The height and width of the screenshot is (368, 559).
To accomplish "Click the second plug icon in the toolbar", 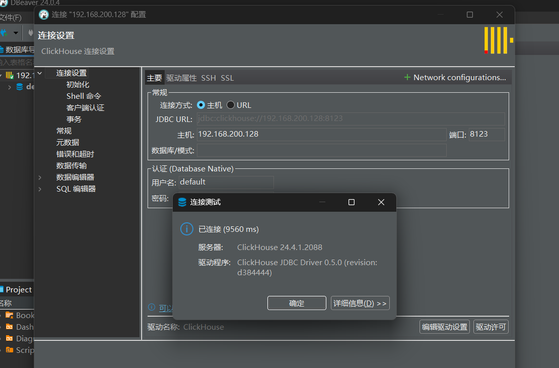I will coord(31,33).
